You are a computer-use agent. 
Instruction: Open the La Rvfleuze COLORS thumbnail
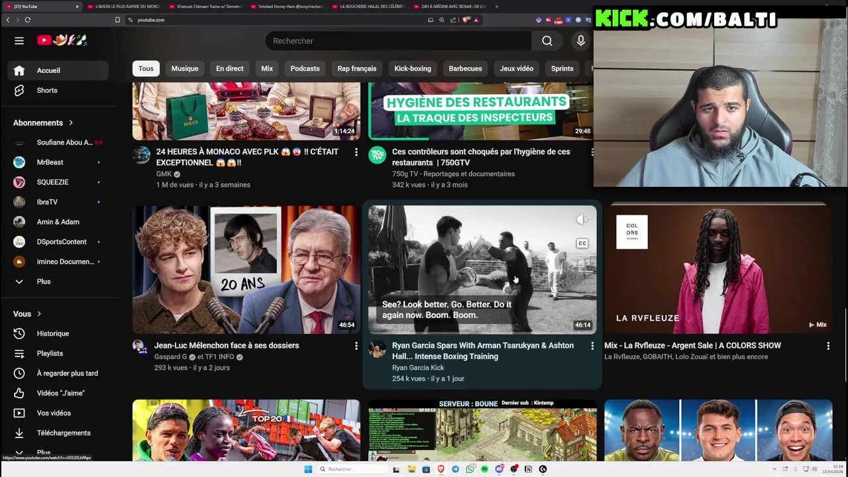coord(718,270)
